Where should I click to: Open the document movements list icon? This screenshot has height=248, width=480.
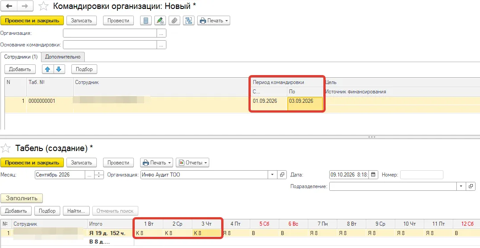click(x=146, y=21)
